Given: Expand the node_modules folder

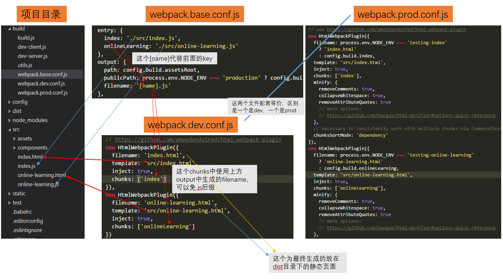Looking at the screenshot, I should [x=9, y=120].
